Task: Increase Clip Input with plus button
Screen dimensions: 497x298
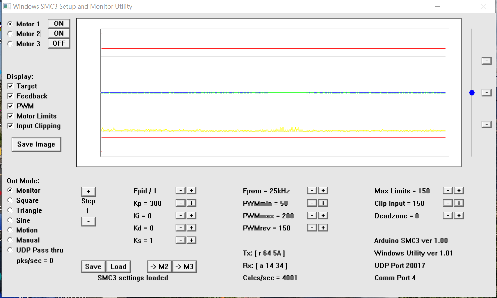Action: click(x=459, y=203)
